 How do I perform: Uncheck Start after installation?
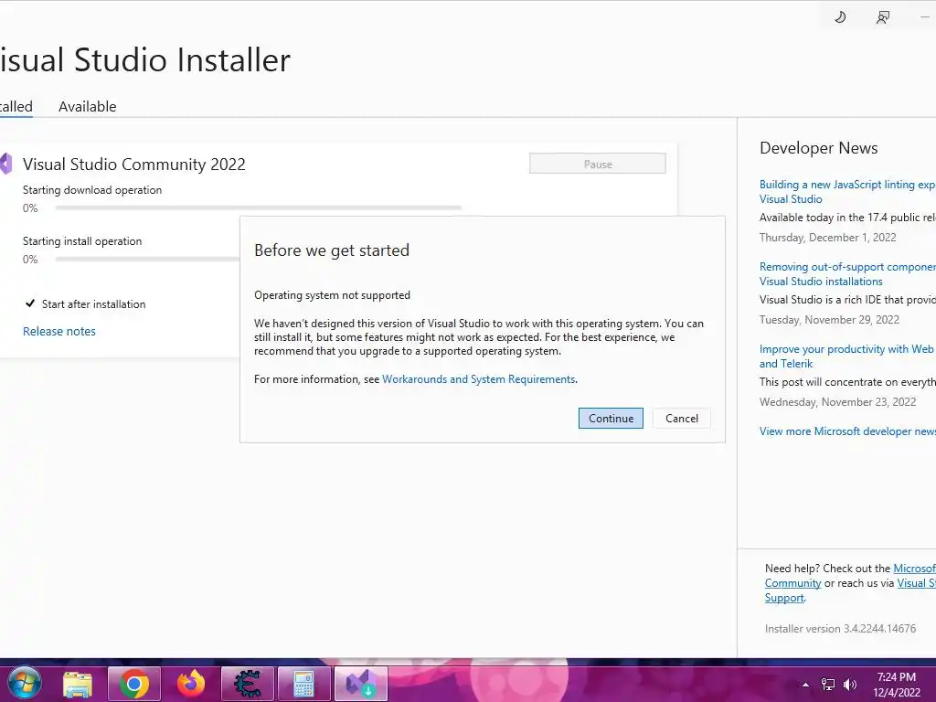[30, 303]
